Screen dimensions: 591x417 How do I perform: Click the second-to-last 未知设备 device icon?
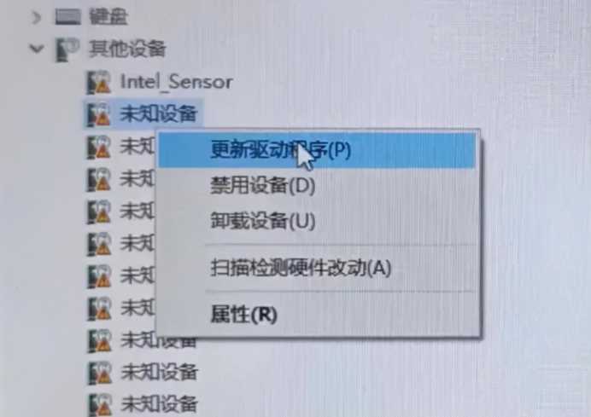[x=100, y=373]
